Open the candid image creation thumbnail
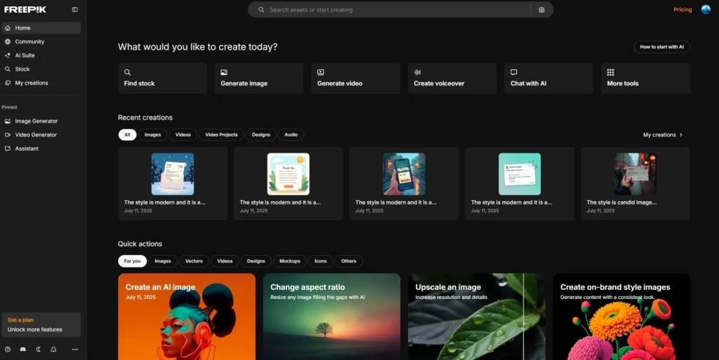This screenshot has width=719, height=360. (635, 174)
